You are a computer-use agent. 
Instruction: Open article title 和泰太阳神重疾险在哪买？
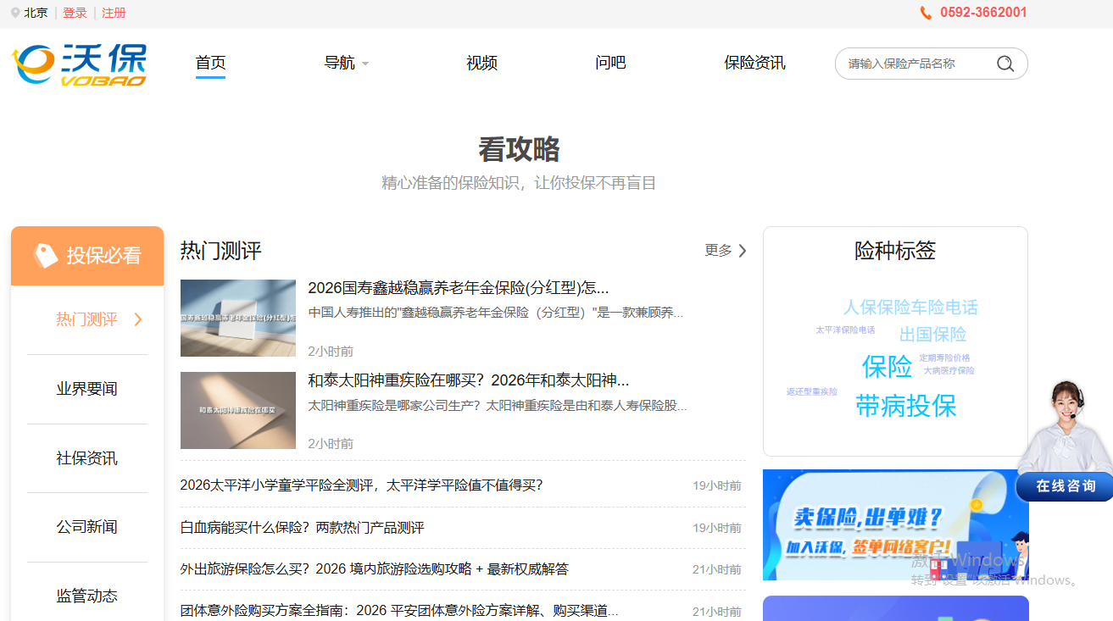(x=468, y=380)
